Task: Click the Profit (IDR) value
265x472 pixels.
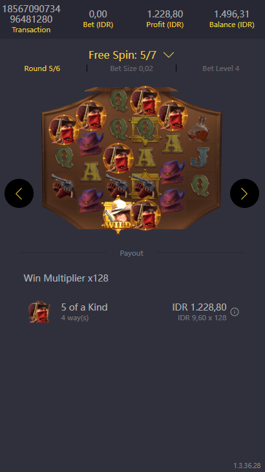Action: pos(165,14)
